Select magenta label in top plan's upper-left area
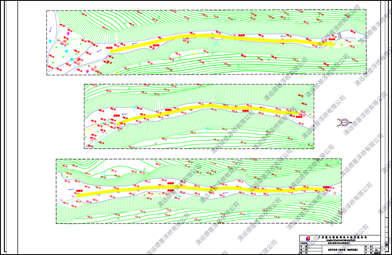The image size is (392, 255). pyautogui.click(x=68, y=33)
